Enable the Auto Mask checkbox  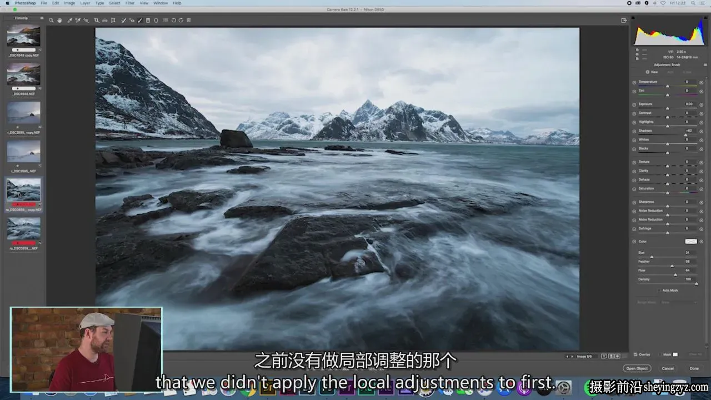coord(659,290)
